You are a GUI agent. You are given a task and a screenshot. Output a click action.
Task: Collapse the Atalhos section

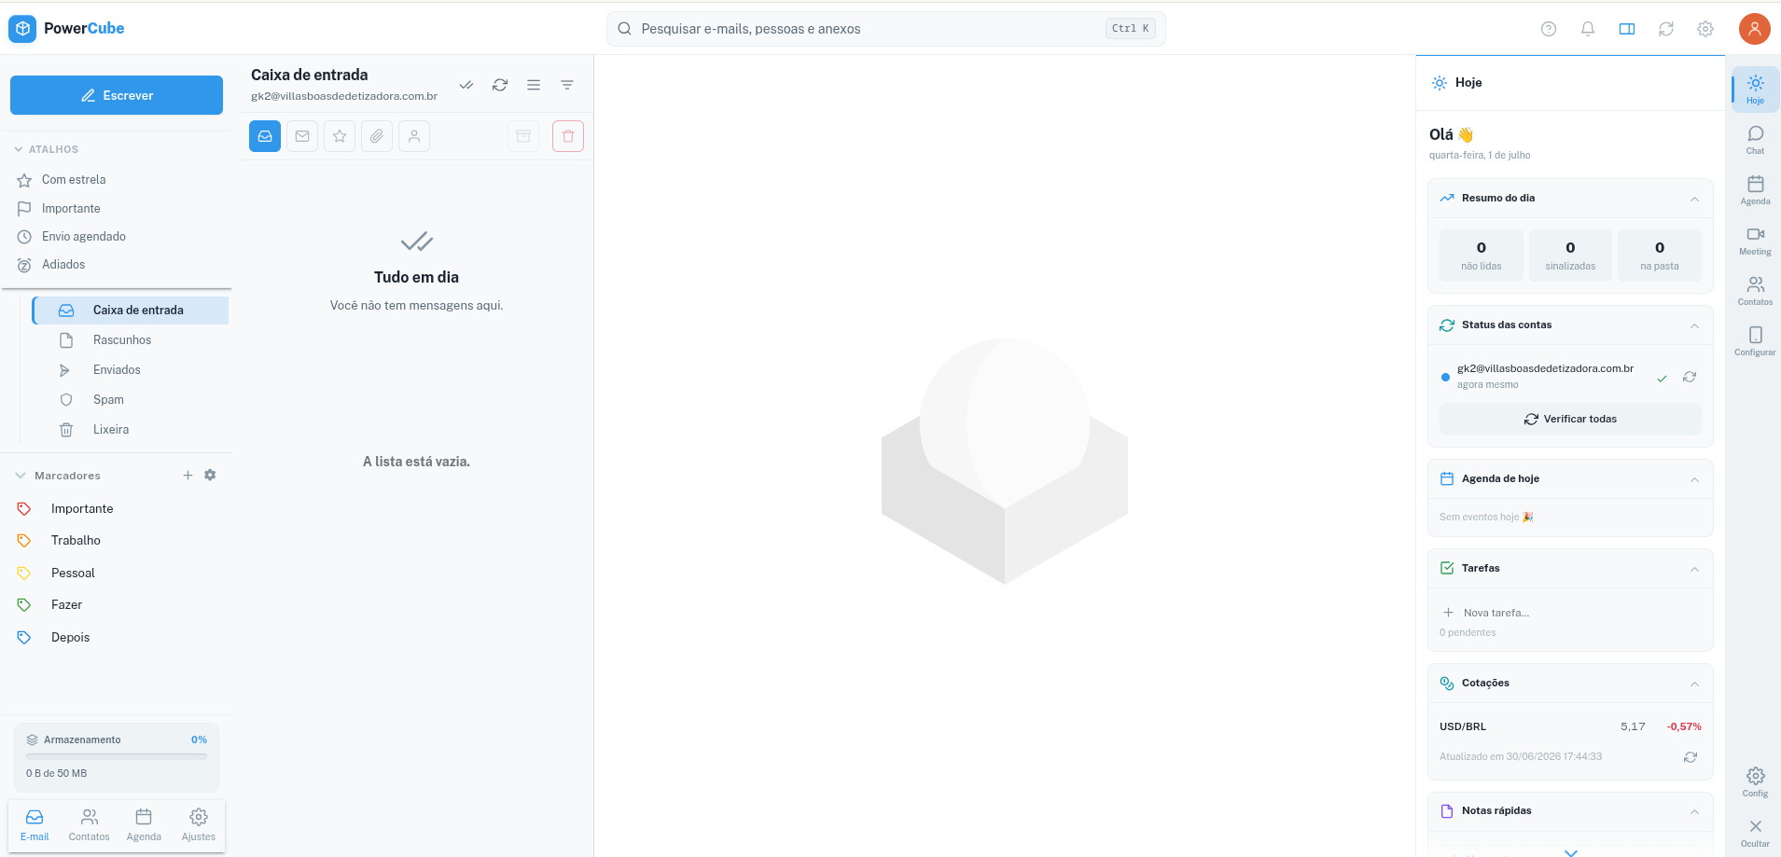[19, 149]
